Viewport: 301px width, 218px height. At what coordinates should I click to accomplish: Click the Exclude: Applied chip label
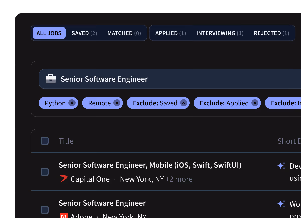[x=224, y=103]
